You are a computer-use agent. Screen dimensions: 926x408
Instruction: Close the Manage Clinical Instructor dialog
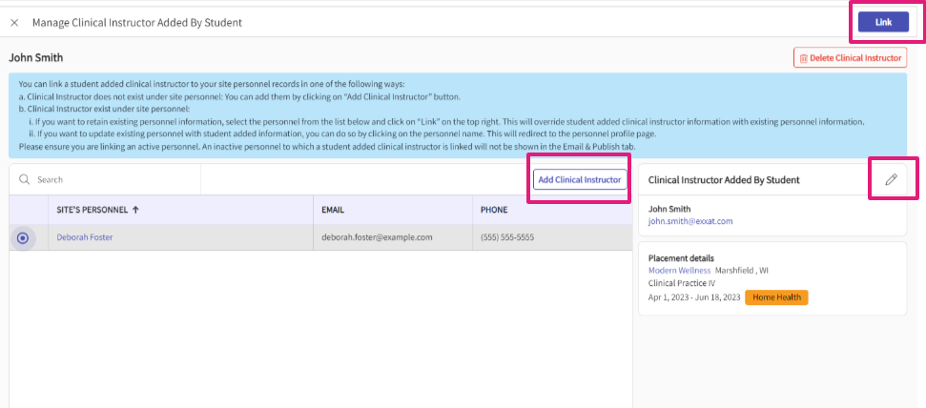point(14,22)
